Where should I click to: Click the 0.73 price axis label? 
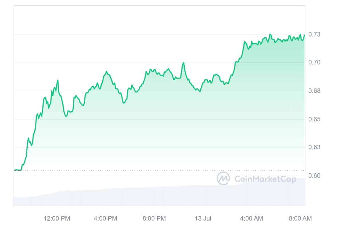point(314,34)
